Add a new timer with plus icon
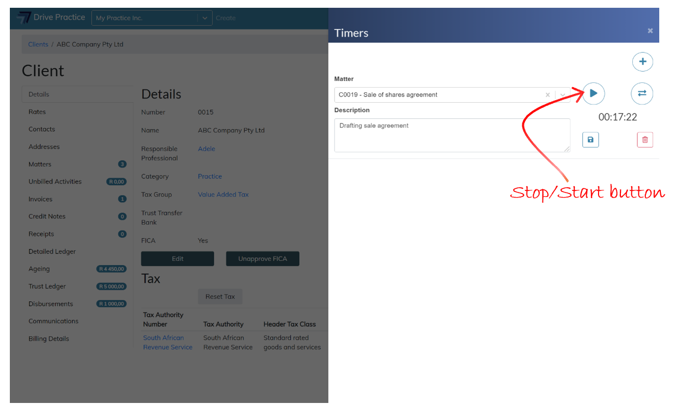This screenshot has width=680, height=418. tap(642, 62)
